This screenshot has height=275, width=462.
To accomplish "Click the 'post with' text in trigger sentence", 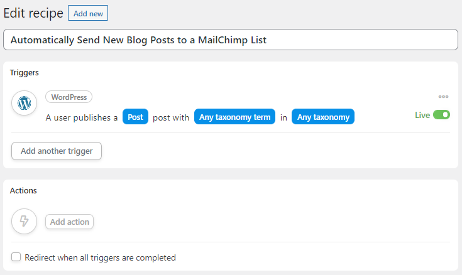I will [171, 117].
